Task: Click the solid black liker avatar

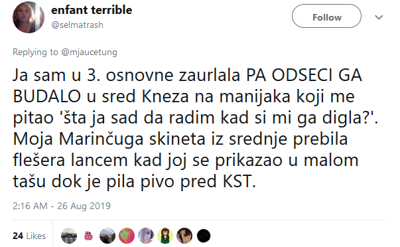Action: tap(204, 236)
